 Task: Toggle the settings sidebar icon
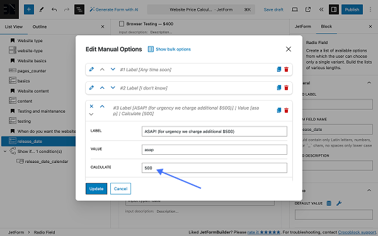(334, 9)
